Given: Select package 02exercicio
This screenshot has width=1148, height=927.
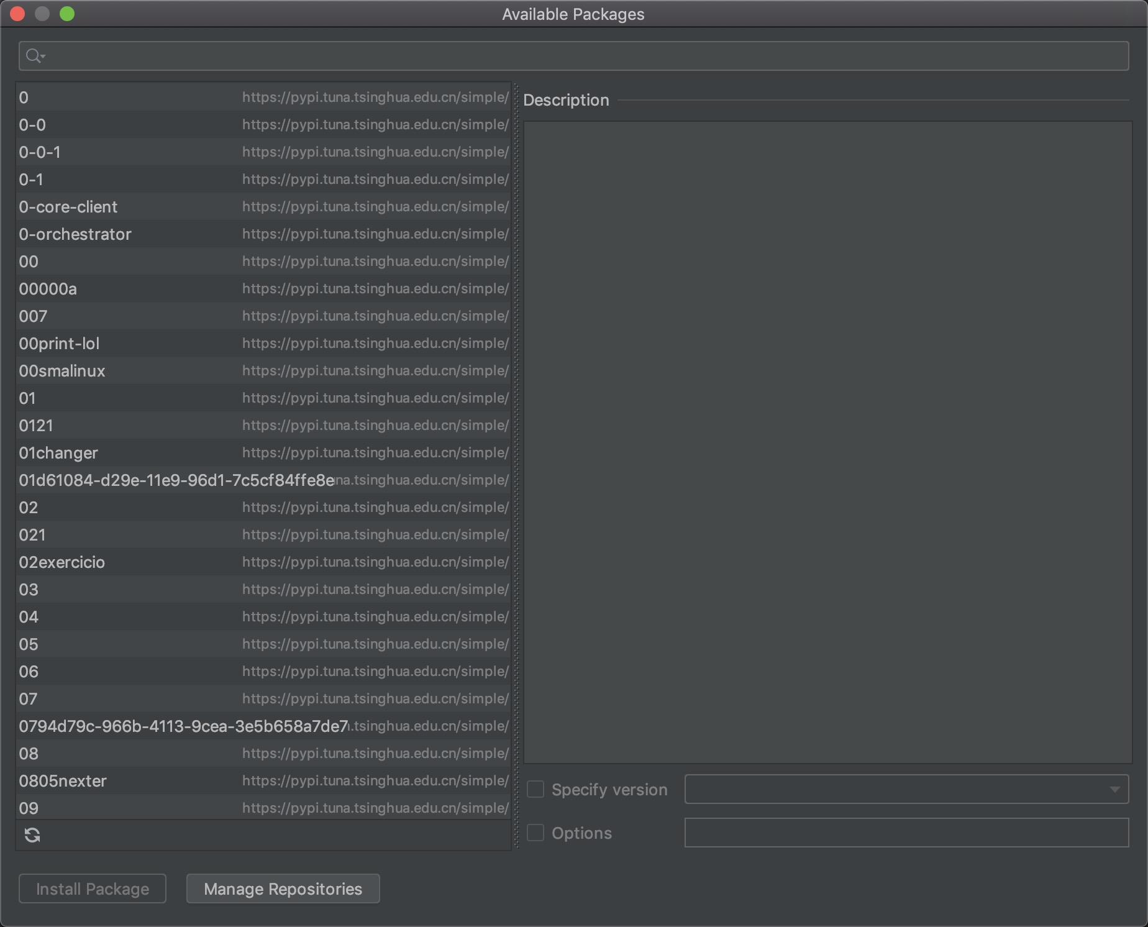Looking at the screenshot, I should (x=263, y=562).
